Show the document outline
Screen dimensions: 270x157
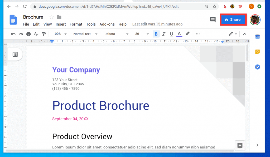coord(15,55)
